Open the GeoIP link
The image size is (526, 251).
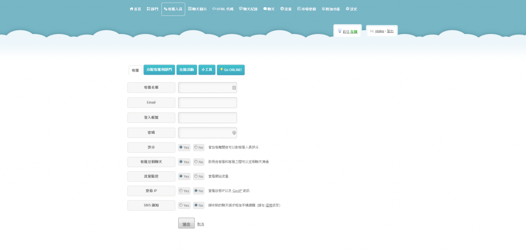[237, 191]
